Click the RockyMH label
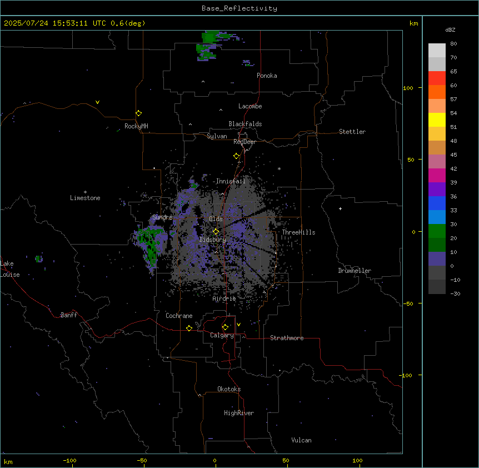Image resolution: width=479 pixels, height=468 pixels. tap(136, 126)
